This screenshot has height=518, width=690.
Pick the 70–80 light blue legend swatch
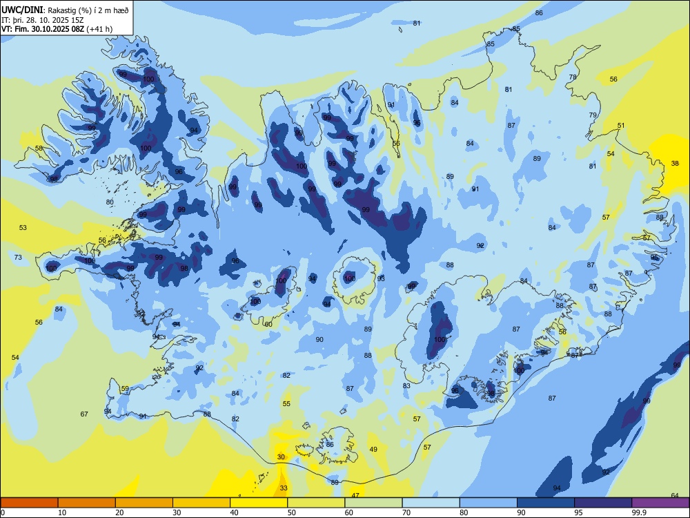point(431,503)
